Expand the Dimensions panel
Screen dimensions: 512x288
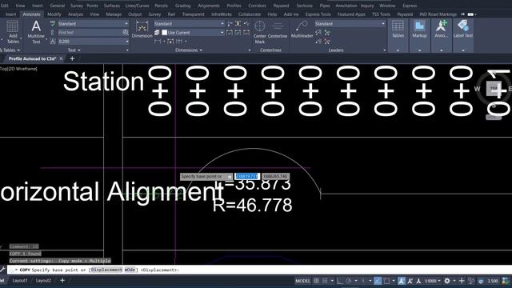tap(189, 50)
